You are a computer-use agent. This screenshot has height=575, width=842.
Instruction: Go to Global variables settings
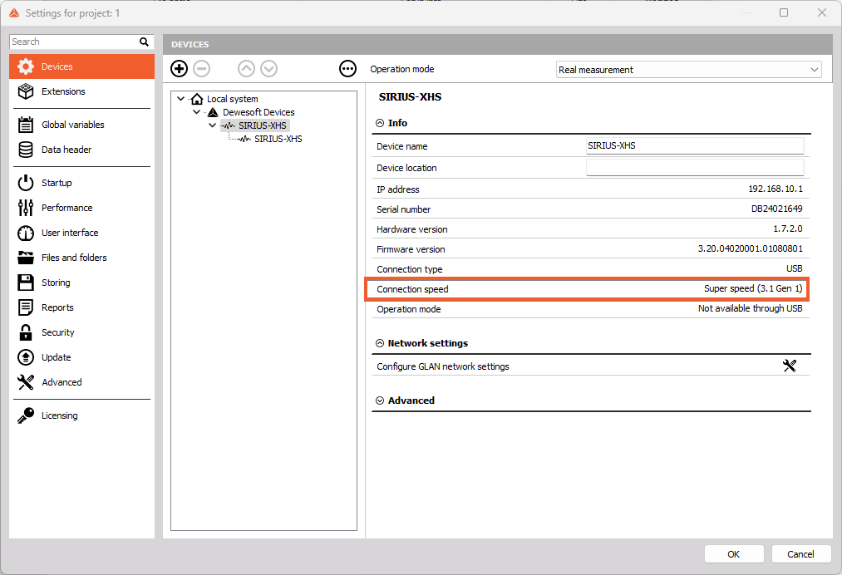click(81, 125)
